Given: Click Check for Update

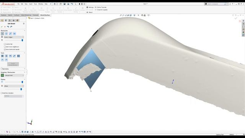Looking at the screenshot, I should (101, 10).
